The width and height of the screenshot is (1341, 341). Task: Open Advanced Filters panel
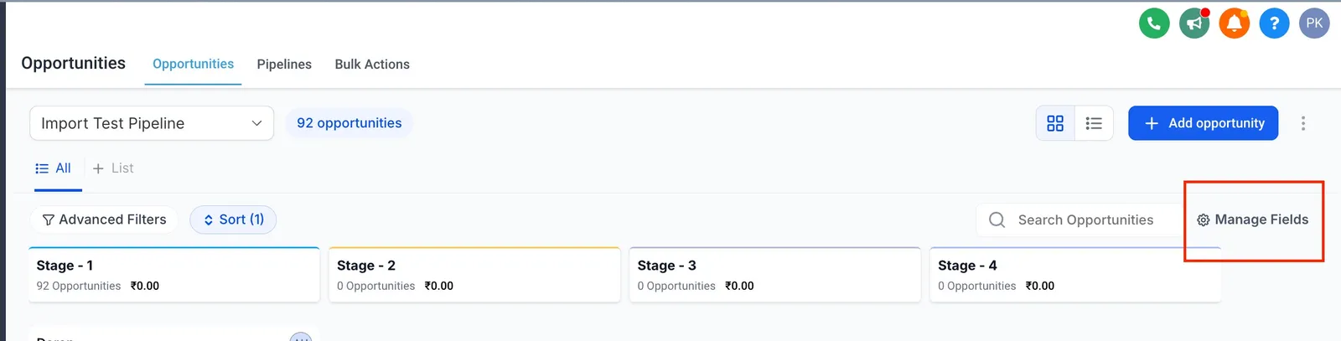(x=105, y=220)
